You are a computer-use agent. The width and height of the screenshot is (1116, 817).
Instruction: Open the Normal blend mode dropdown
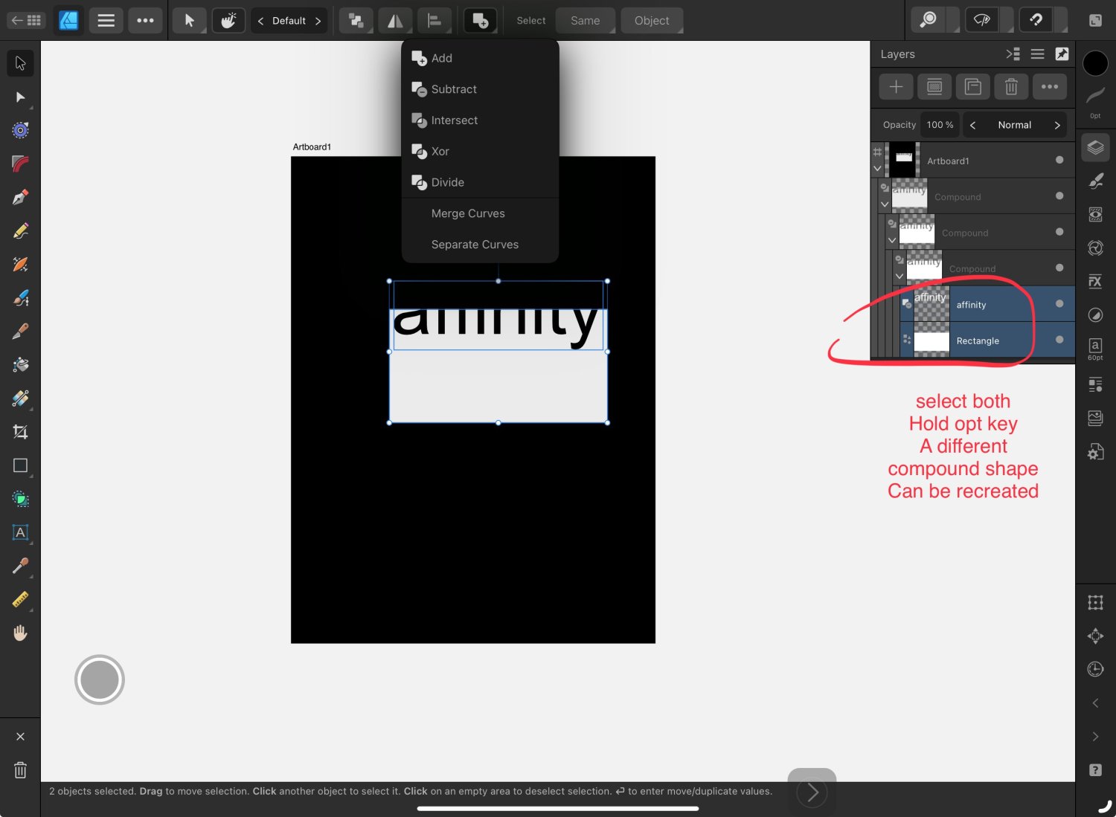[1014, 125]
